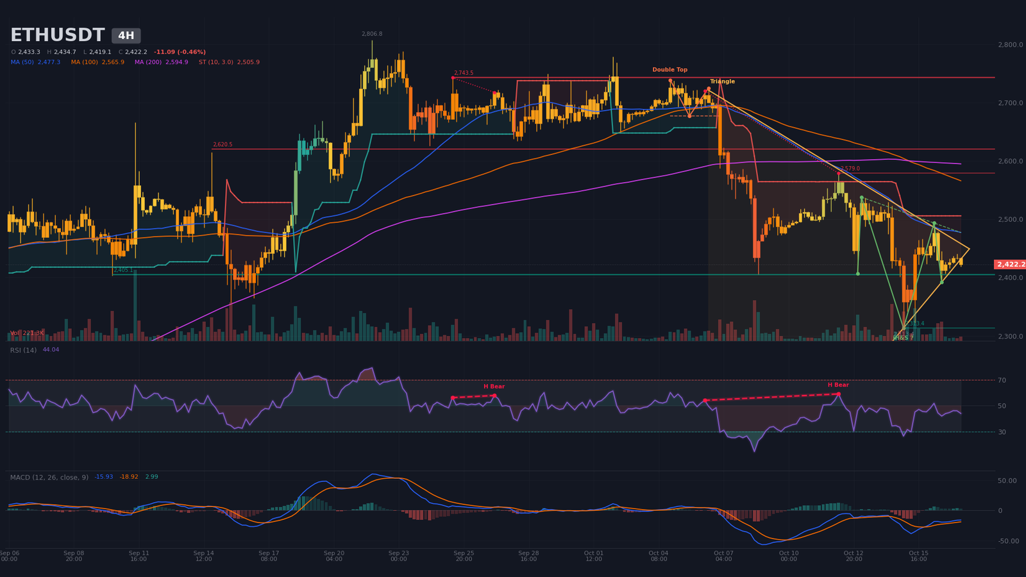Click the 2,300.0 price axis label
The width and height of the screenshot is (1026, 577).
tap(1010, 337)
